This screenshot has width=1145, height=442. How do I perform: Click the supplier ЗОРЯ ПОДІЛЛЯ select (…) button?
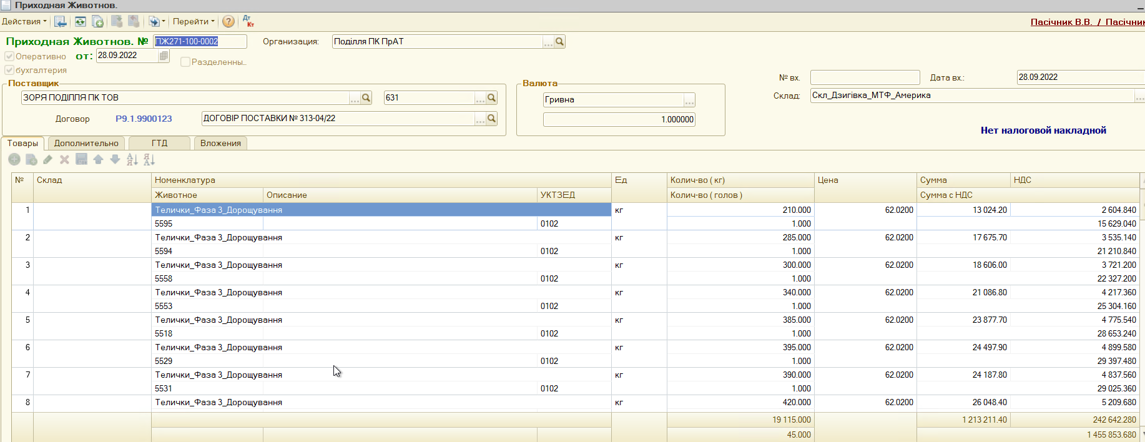point(355,98)
